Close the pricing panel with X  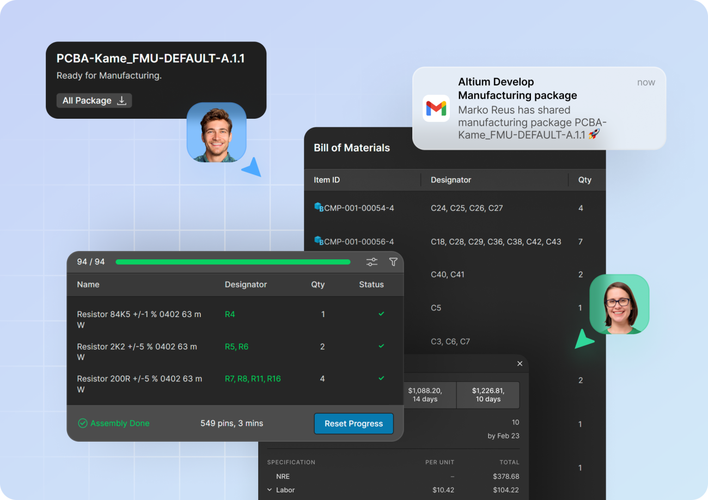520,364
